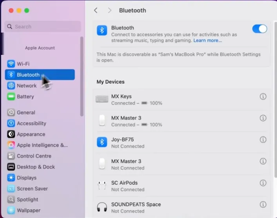Open Apple Intelligence & Siri settings

point(40,145)
